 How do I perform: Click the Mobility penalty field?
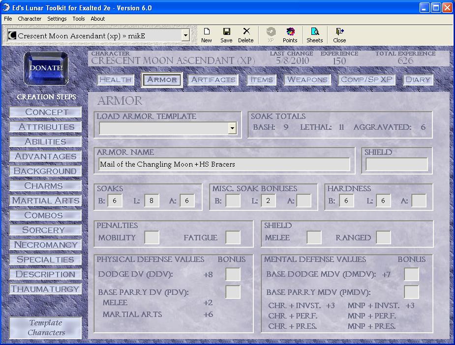[152, 237]
